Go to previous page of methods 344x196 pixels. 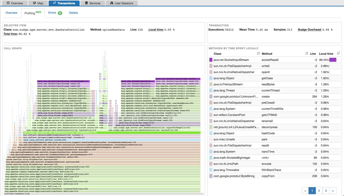[x=305, y=190]
